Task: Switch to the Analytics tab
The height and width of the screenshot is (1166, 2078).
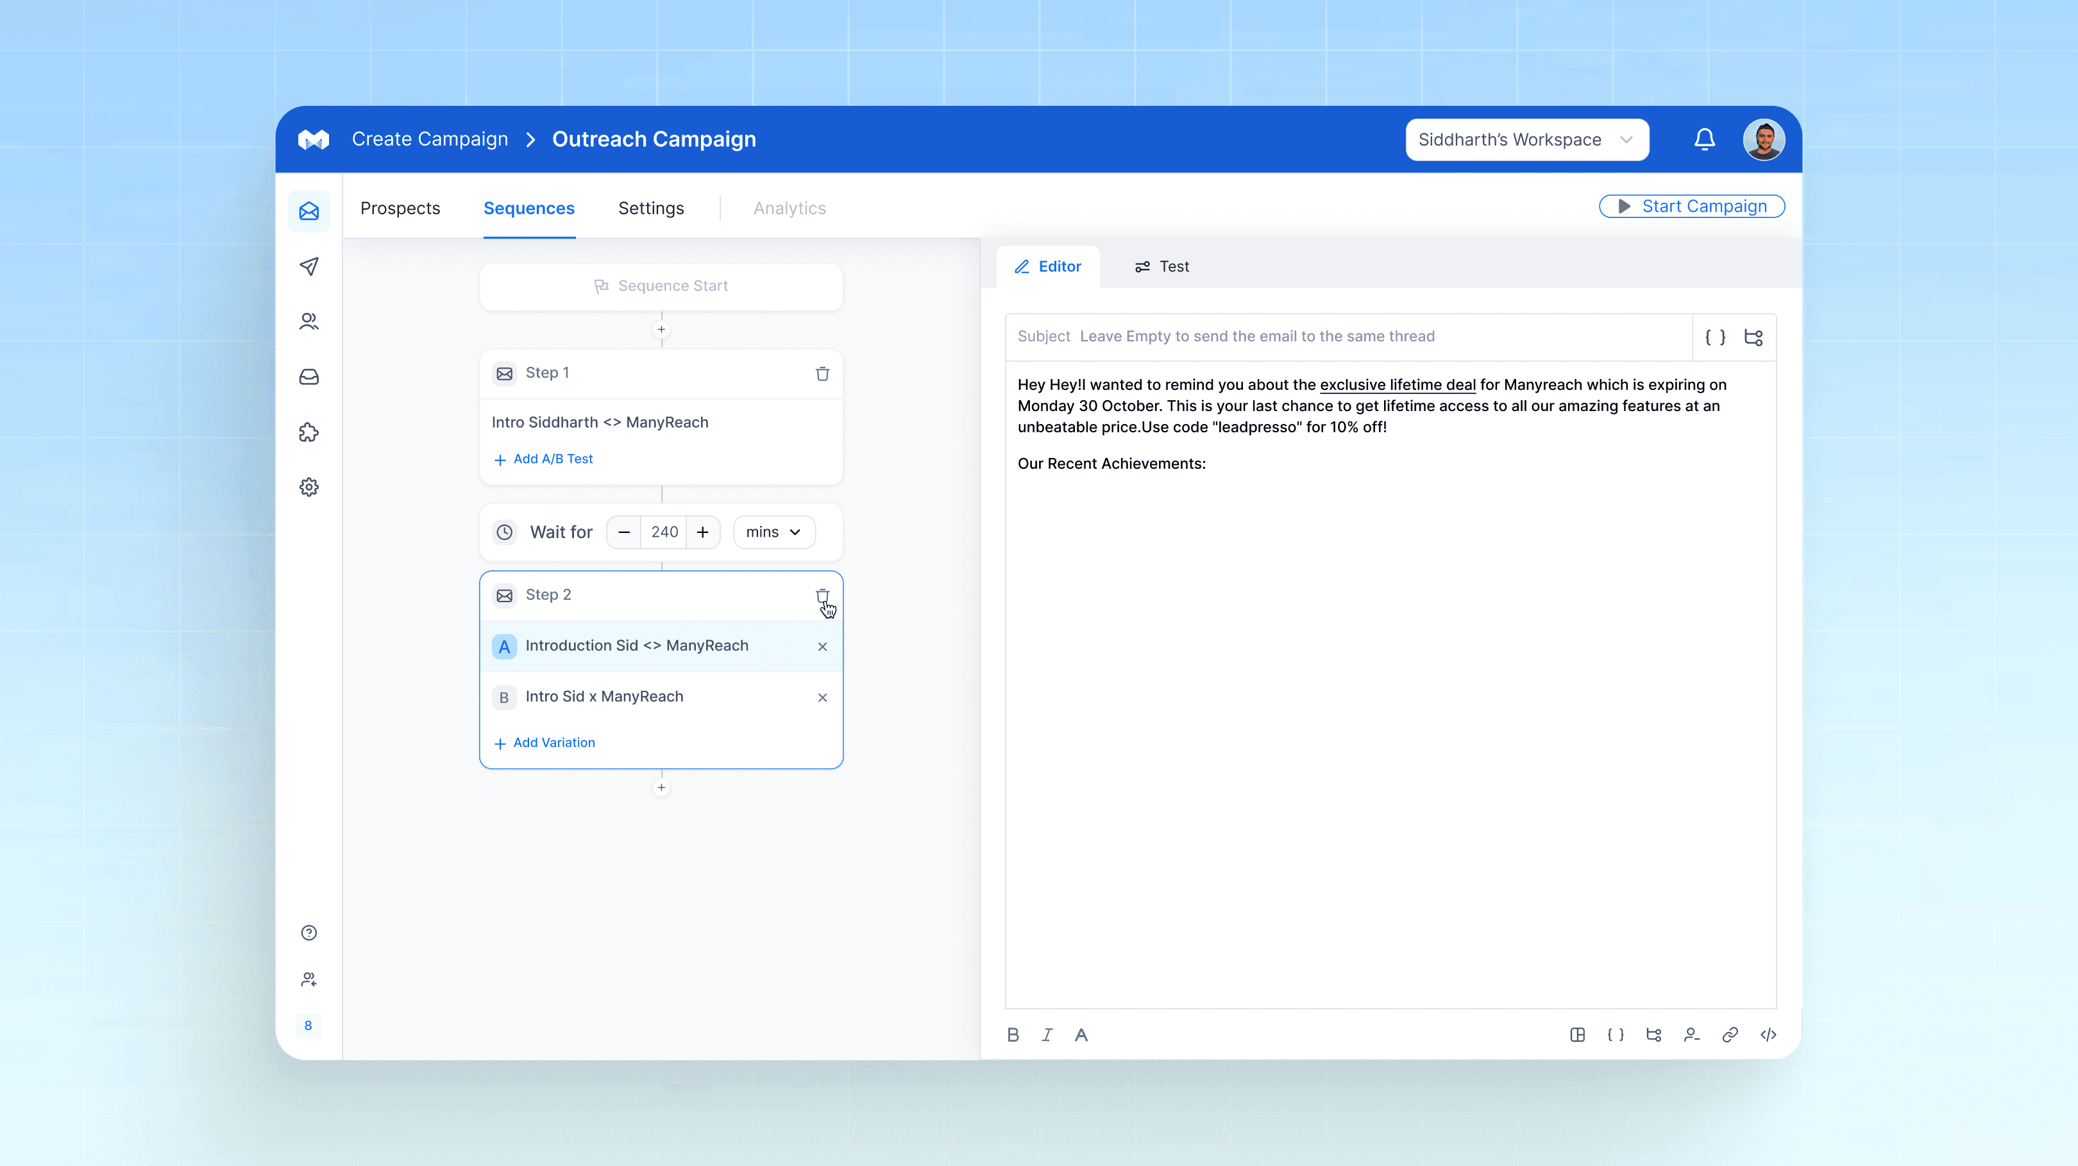Action: click(790, 208)
